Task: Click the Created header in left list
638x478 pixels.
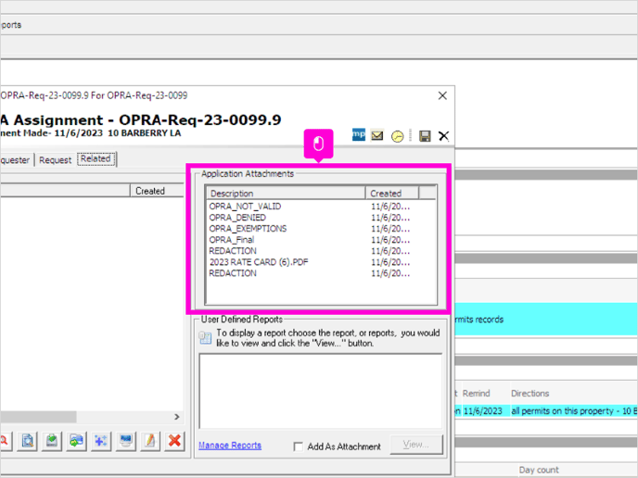Action: coord(157,191)
